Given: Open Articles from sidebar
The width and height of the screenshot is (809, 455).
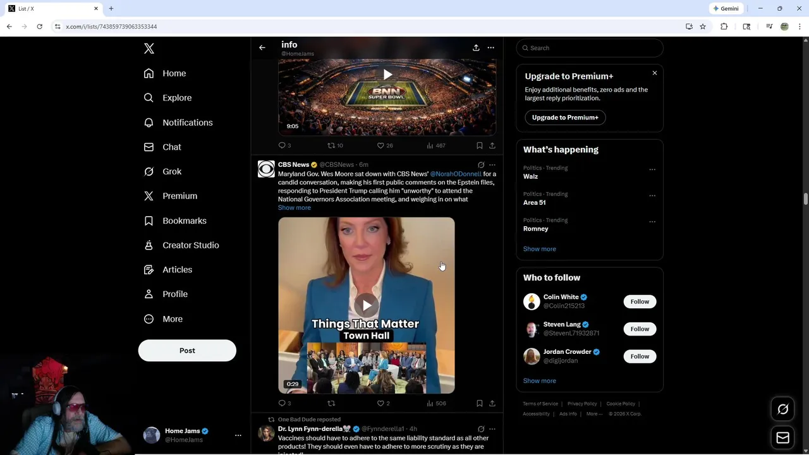Looking at the screenshot, I should point(168,270).
